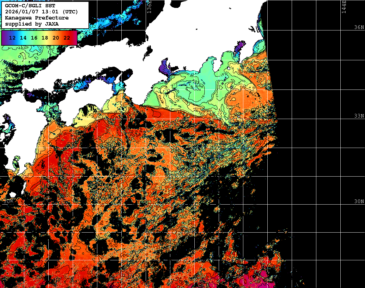Select the 12 value on the color legend
The height and width of the screenshot is (288, 365).
point(12,38)
